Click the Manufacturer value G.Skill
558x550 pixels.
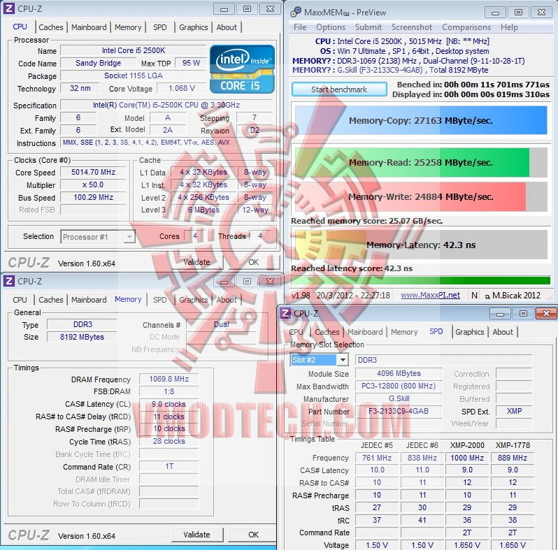click(x=399, y=398)
